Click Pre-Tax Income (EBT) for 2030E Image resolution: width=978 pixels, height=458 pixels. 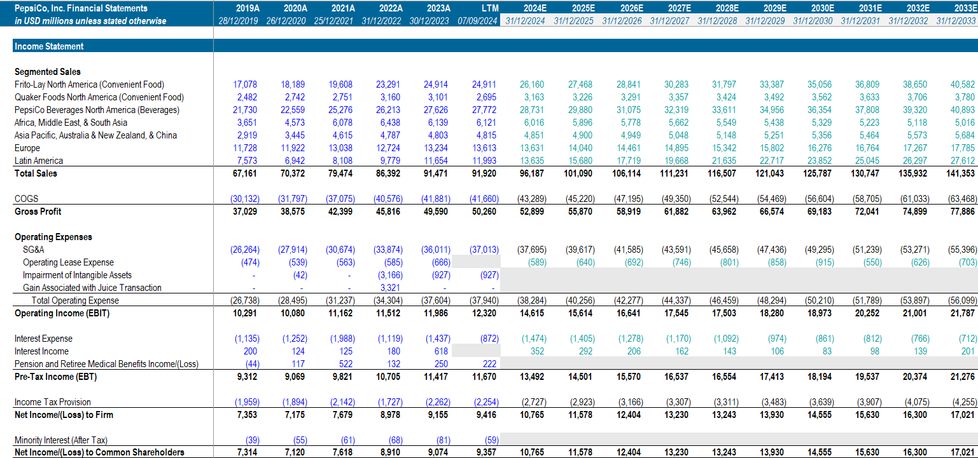tap(820, 377)
